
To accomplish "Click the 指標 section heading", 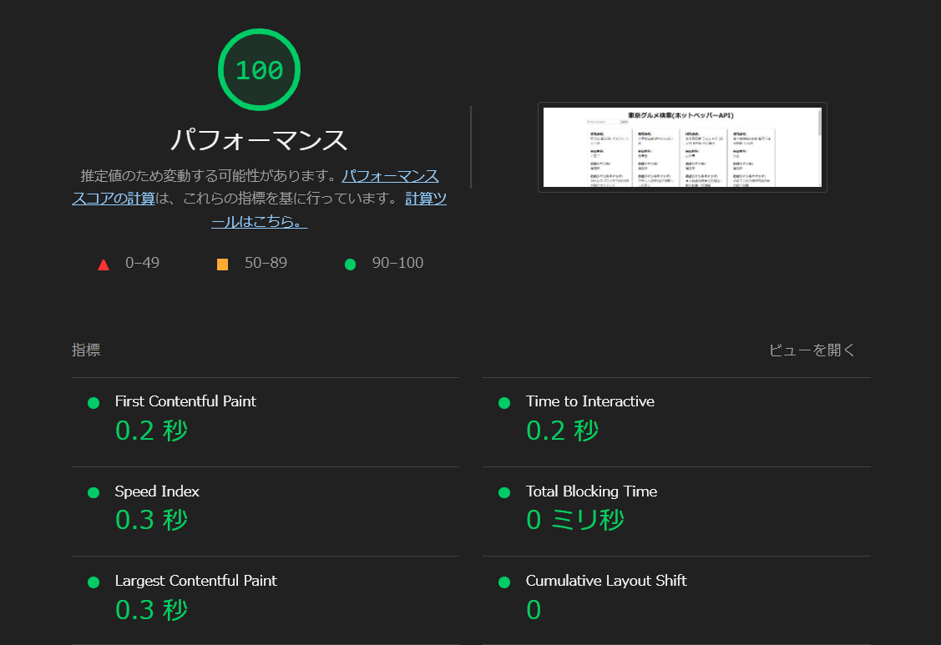I will coord(86,350).
